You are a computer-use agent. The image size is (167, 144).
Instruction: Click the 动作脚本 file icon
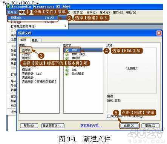[x=67, y=74]
